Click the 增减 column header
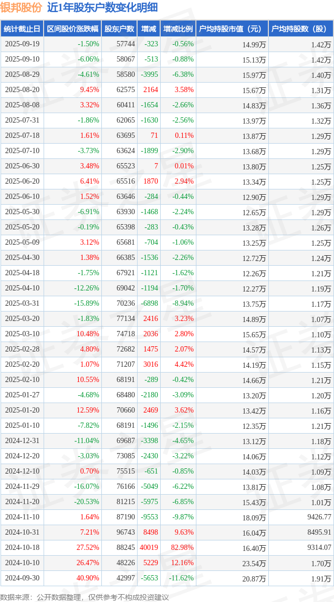The width and height of the screenshot is (334, 602). (149, 29)
